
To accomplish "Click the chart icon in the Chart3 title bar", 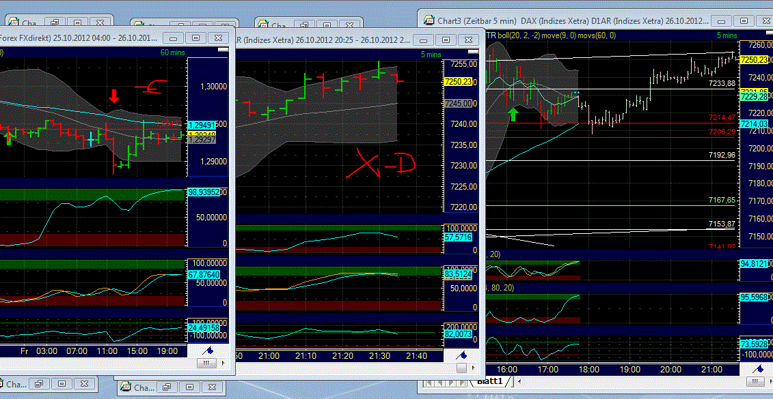I will point(428,20).
